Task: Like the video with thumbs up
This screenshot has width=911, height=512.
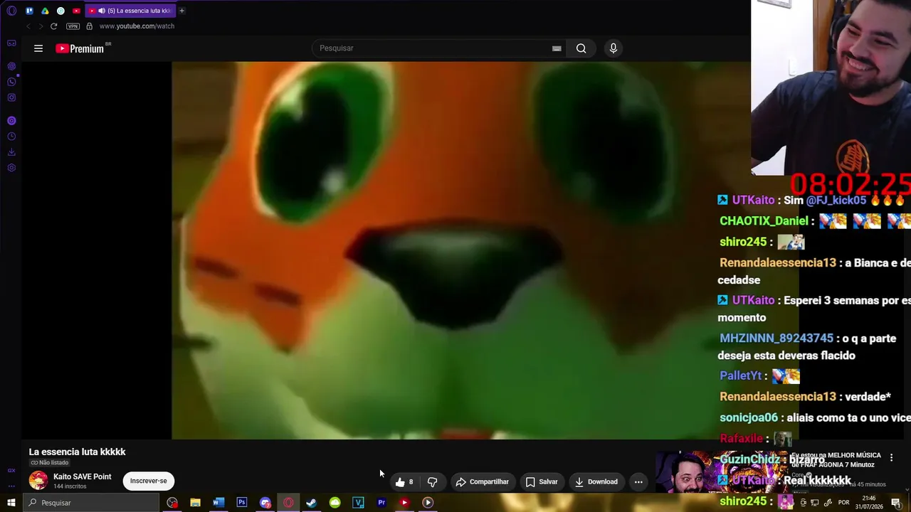Action: pyautogui.click(x=404, y=481)
